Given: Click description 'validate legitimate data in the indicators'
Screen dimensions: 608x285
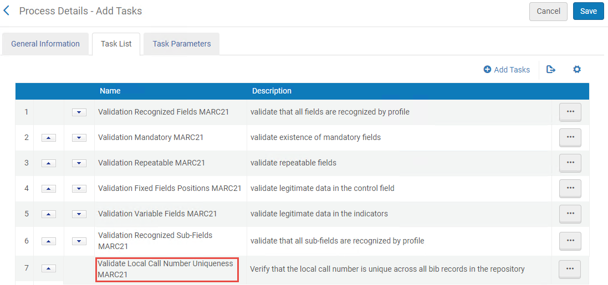Looking at the screenshot, I should [x=319, y=214].
